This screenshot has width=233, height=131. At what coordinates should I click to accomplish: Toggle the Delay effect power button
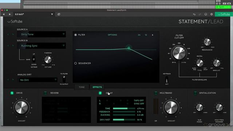(100, 93)
